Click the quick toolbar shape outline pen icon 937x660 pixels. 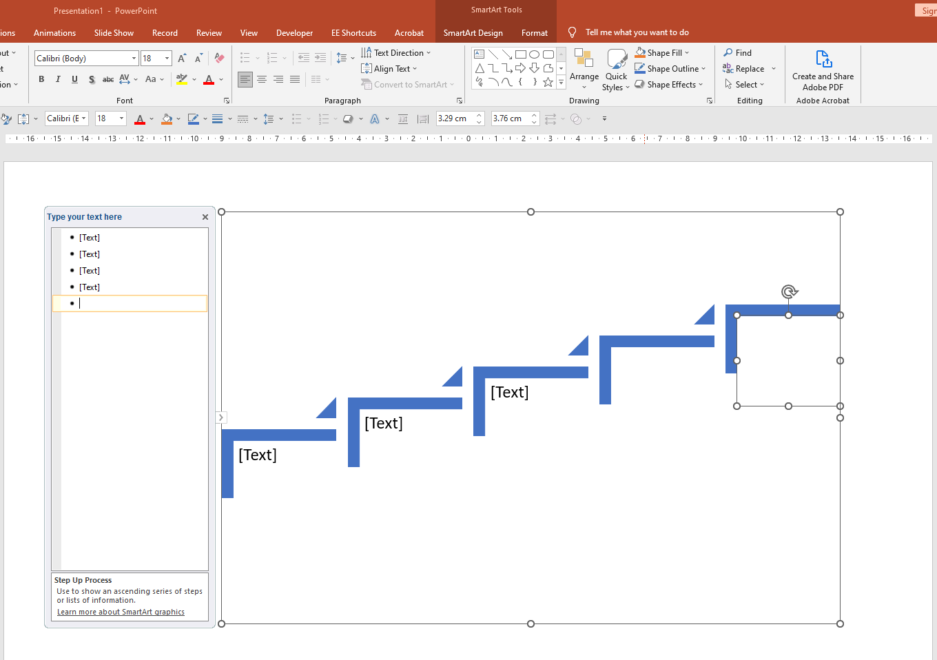193,119
